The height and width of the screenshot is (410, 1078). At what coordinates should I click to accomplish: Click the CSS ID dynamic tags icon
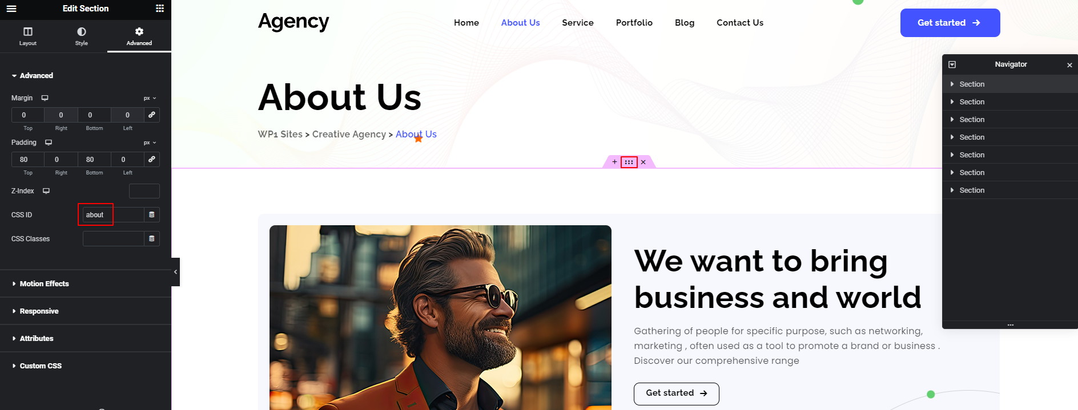[152, 215]
